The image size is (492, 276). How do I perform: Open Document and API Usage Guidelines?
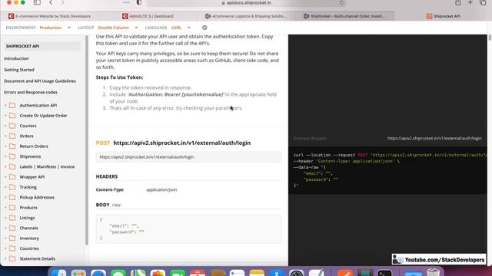click(40, 81)
